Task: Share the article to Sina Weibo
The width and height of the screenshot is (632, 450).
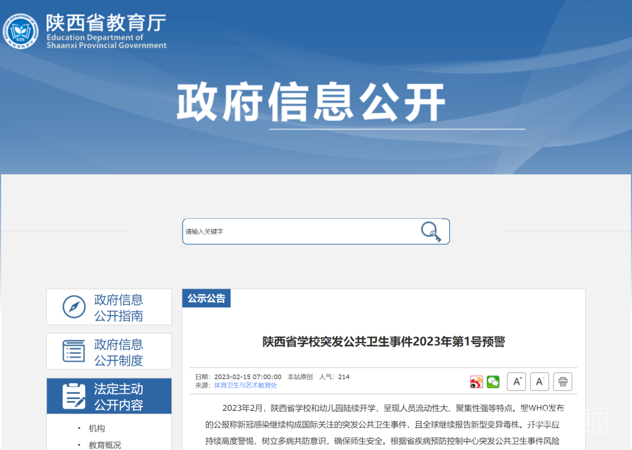Action: point(476,382)
